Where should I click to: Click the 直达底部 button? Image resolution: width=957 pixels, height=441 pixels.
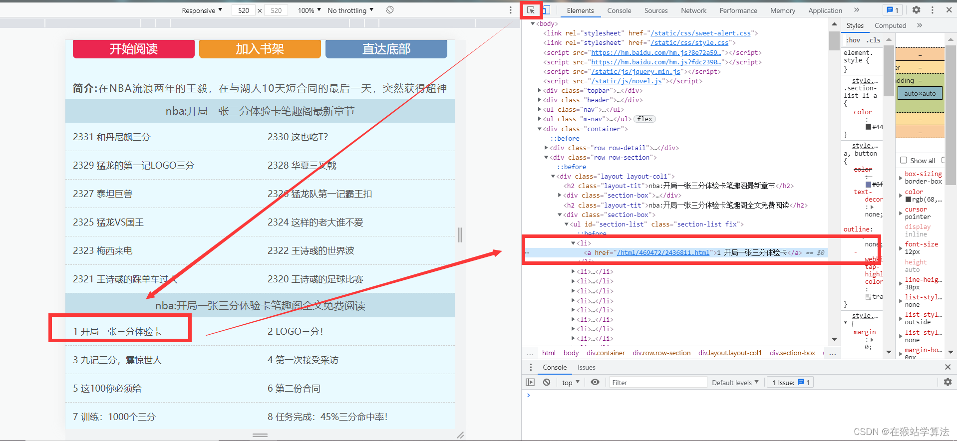coord(386,49)
